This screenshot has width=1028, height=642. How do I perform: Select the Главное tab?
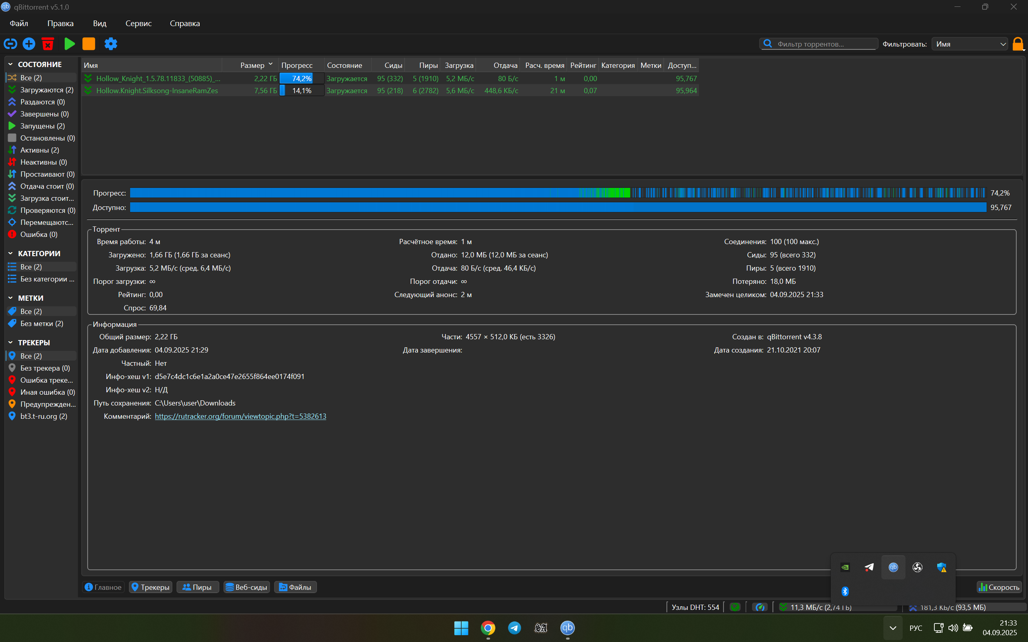(x=103, y=587)
